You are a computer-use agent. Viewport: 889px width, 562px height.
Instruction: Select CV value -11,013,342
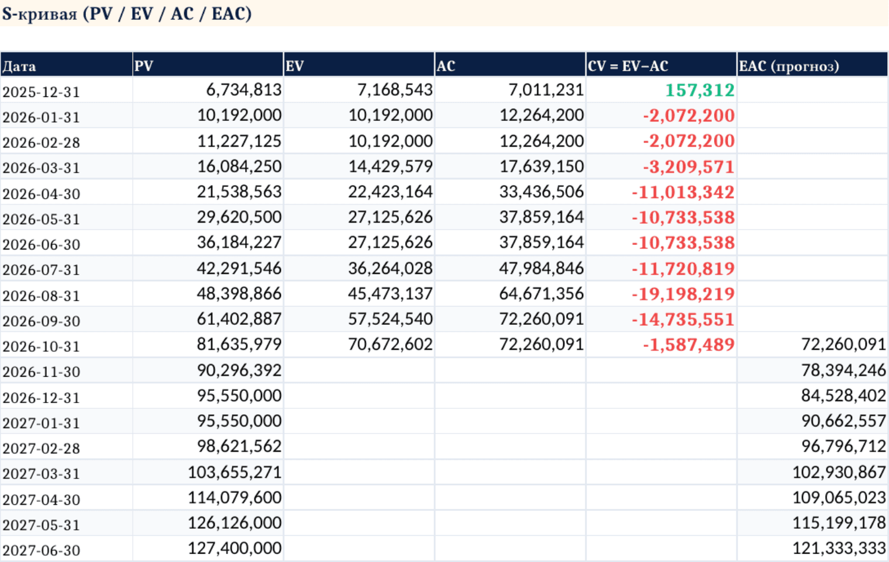(683, 192)
